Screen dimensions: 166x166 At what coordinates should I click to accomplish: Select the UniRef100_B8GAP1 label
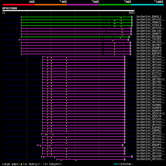[x=149, y=145]
